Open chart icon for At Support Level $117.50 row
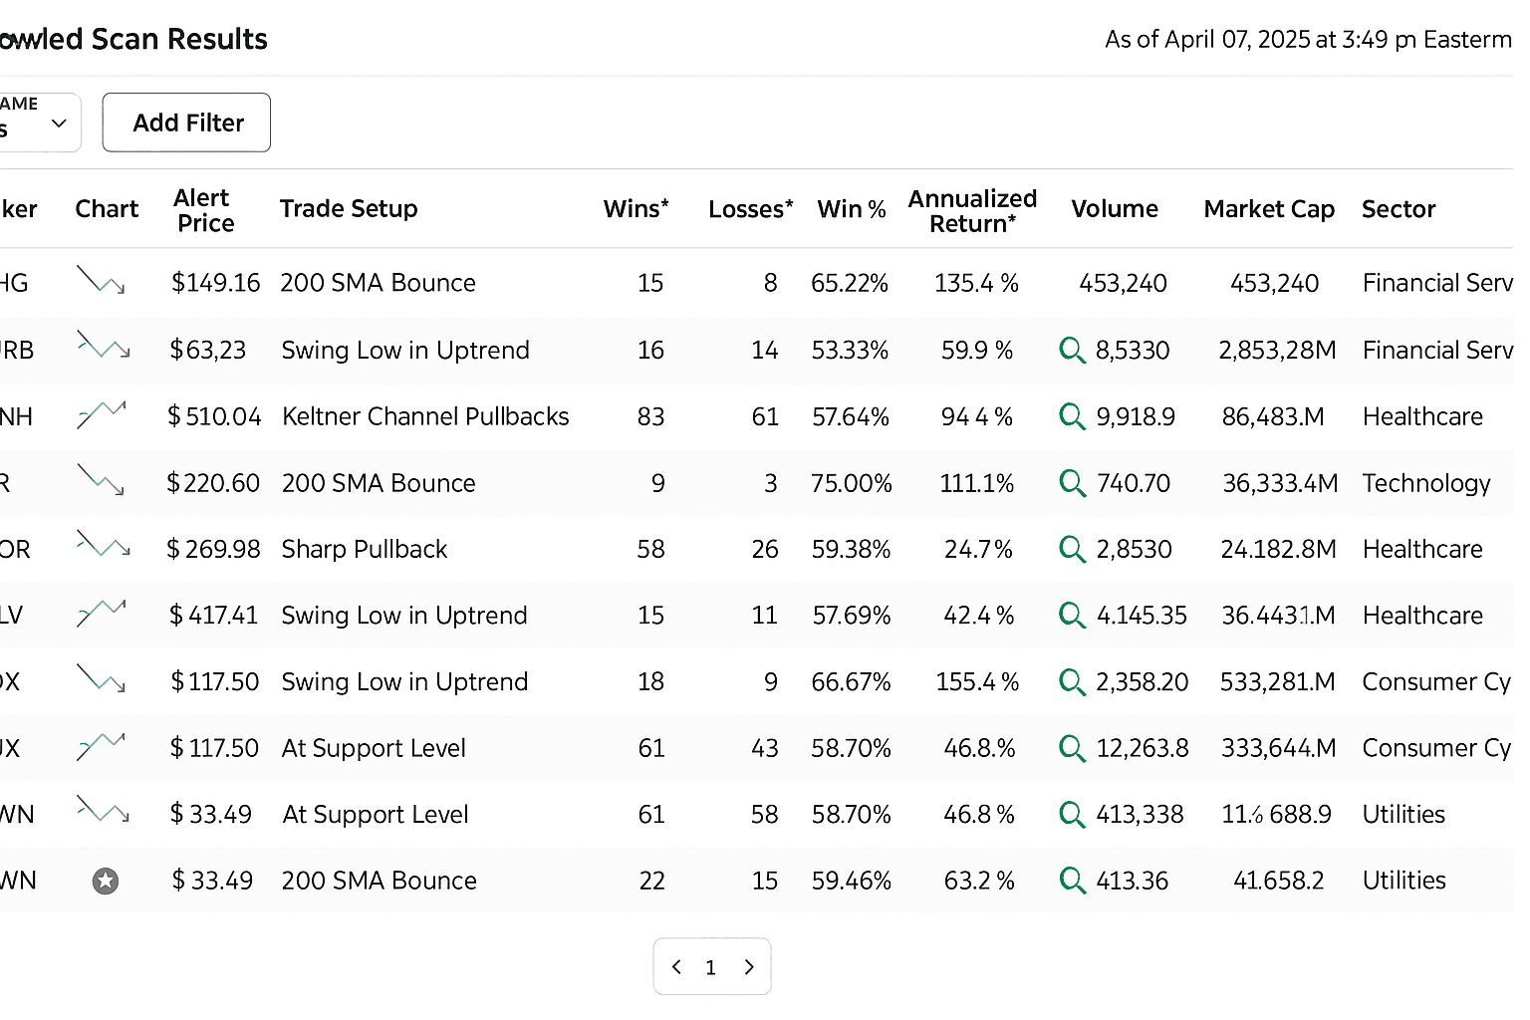This screenshot has height=1020, width=1530. [102, 745]
